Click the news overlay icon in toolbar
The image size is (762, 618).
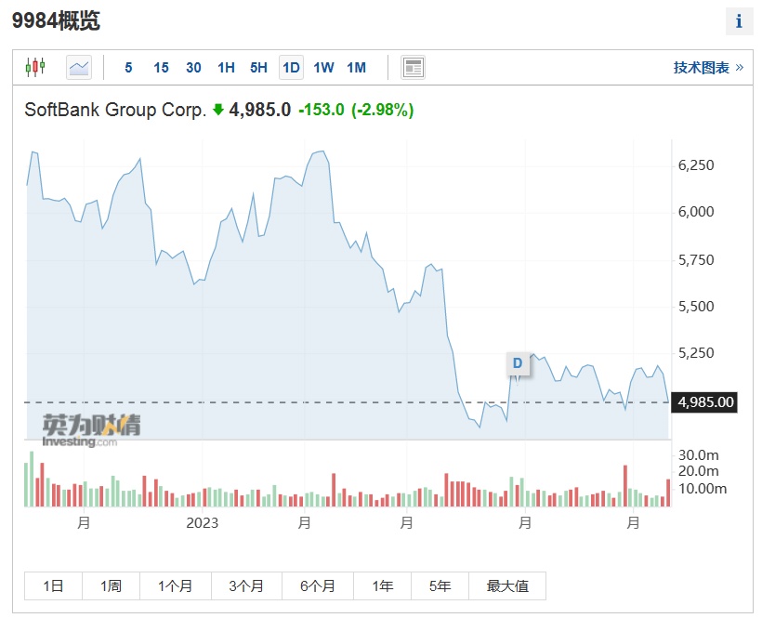pyautogui.click(x=413, y=67)
